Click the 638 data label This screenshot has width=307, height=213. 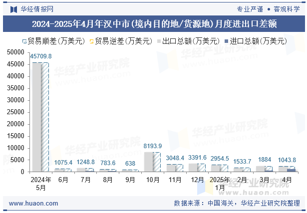click(130, 164)
